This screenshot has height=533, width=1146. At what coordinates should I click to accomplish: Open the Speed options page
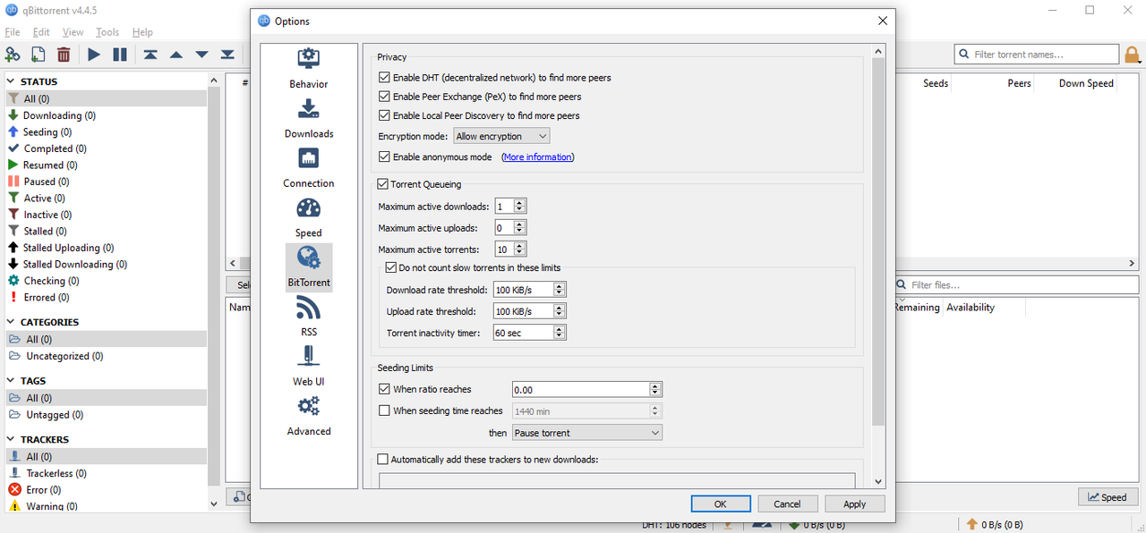click(309, 218)
